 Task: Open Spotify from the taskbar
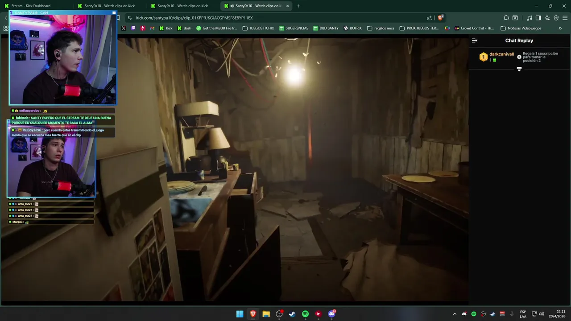pyautogui.click(x=305, y=314)
